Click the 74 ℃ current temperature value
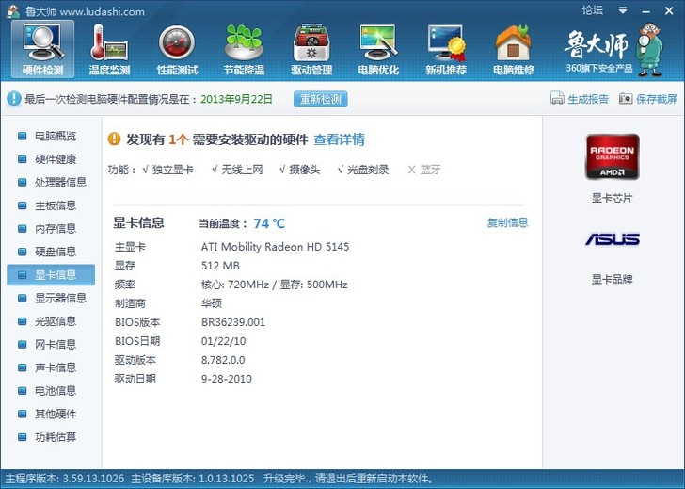Viewport: 685px width, 489px height. coord(269,223)
